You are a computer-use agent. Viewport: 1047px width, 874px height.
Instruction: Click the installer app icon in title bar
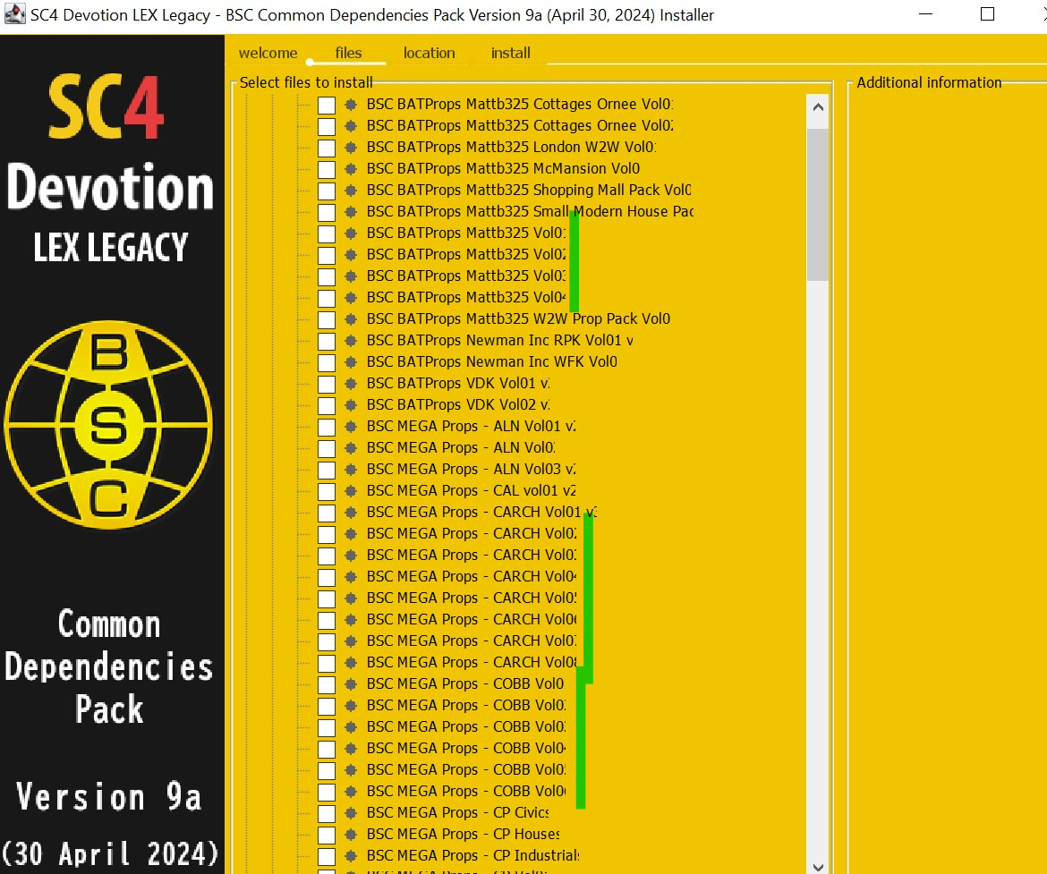14,14
